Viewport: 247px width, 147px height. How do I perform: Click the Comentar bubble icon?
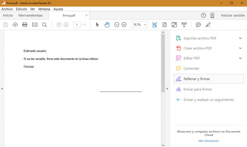[x=178, y=68]
